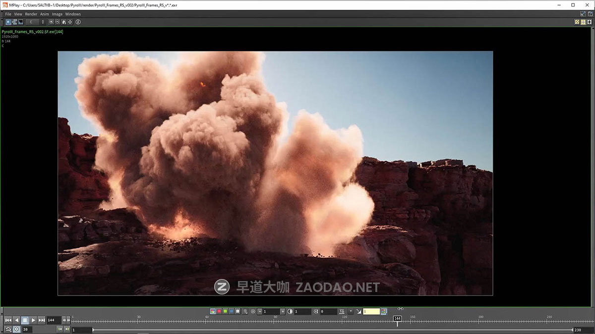The width and height of the screenshot is (595, 334).
Task: Play the sequence forward
Action: click(x=33, y=320)
